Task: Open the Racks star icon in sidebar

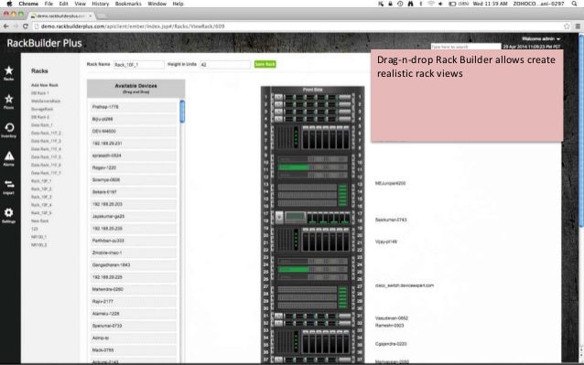Action: point(9,70)
